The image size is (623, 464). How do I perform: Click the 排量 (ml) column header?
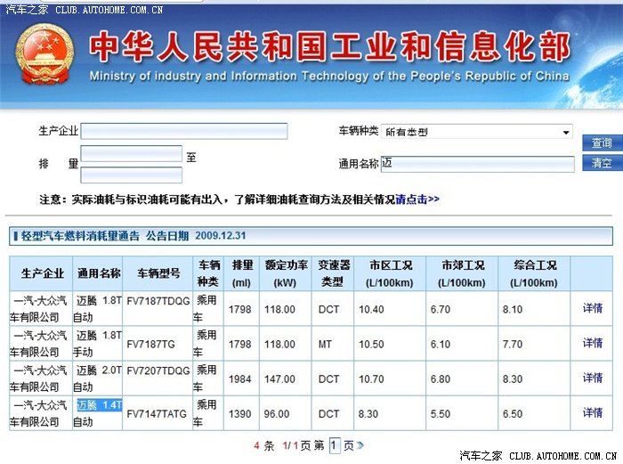click(x=242, y=273)
